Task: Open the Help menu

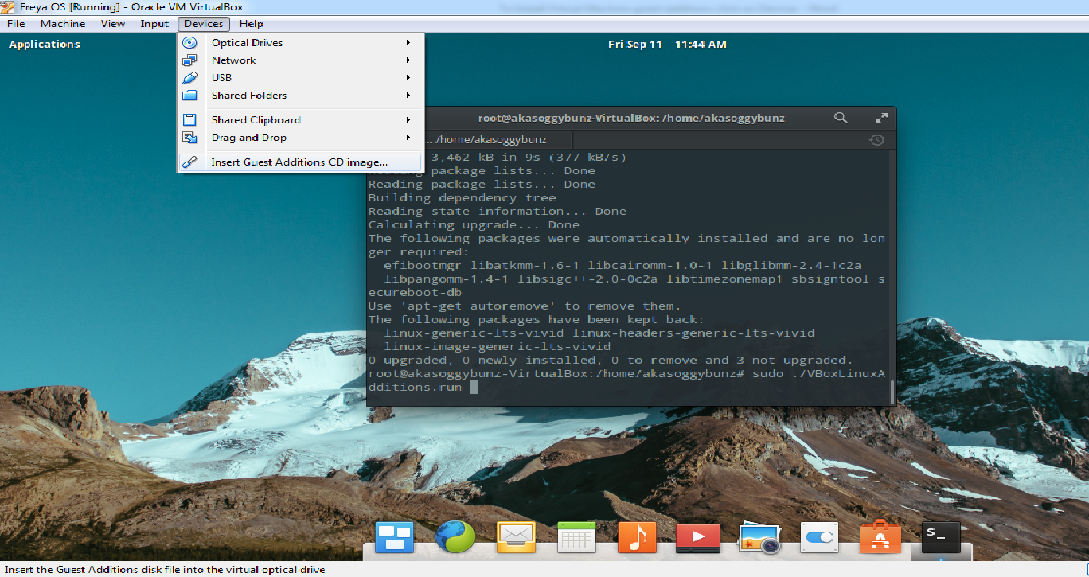Action: pos(251,24)
